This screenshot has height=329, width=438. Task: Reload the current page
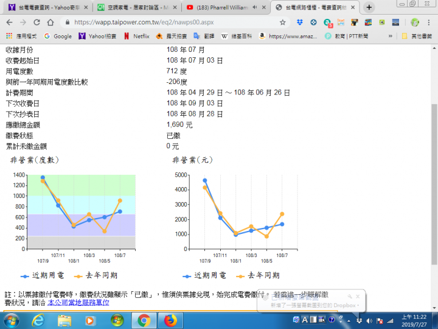36,23
